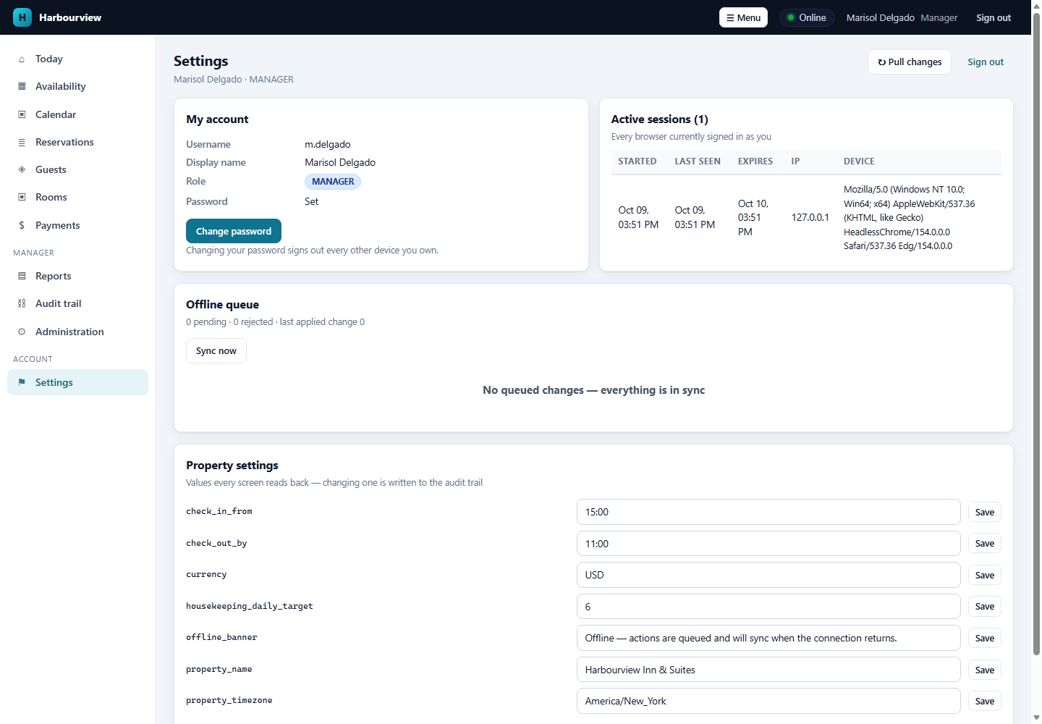This screenshot has width=1042, height=724.
Task: Open the Guests list
Action: coord(77,170)
